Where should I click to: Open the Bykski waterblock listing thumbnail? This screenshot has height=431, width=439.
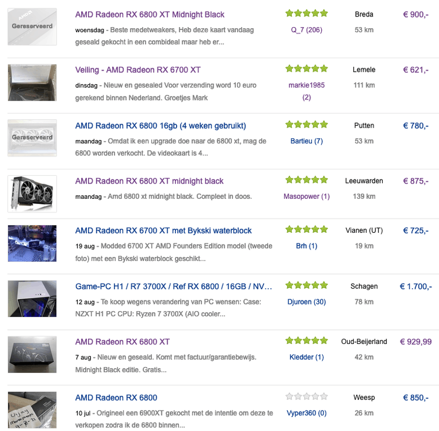coord(32,243)
